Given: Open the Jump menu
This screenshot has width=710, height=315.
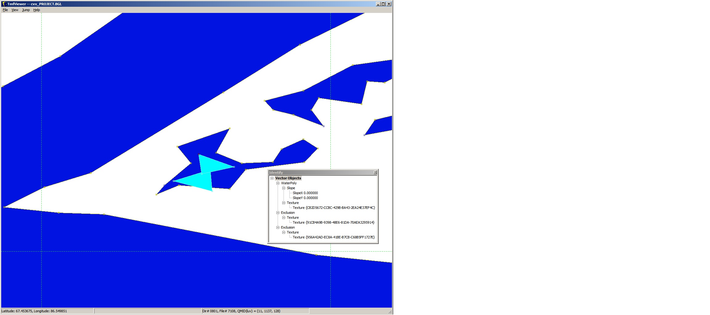Looking at the screenshot, I should pyautogui.click(x=26, y=10).
